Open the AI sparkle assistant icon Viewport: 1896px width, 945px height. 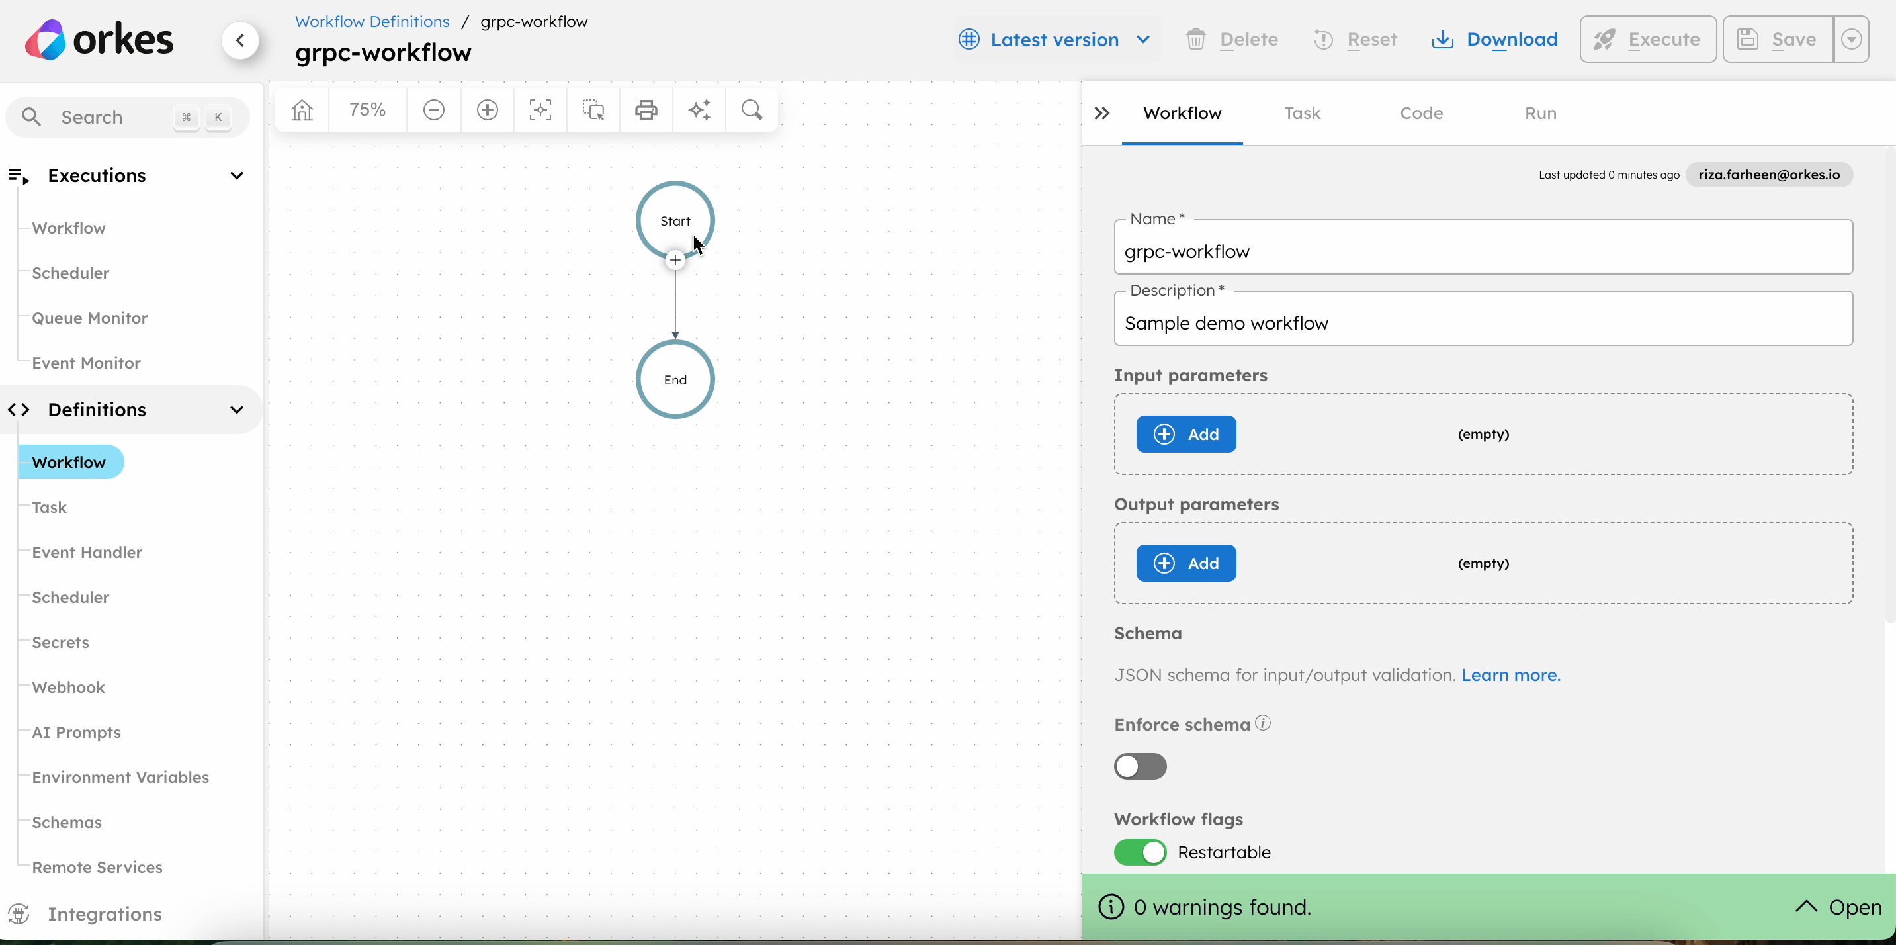699,111
